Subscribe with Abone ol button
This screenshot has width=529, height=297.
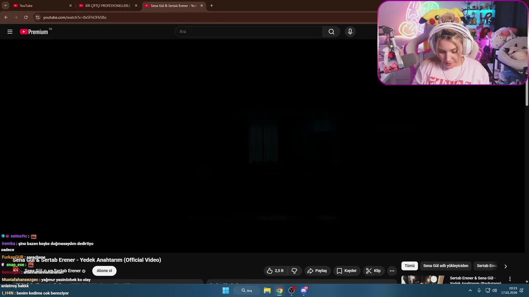click(x=105, y=271)
